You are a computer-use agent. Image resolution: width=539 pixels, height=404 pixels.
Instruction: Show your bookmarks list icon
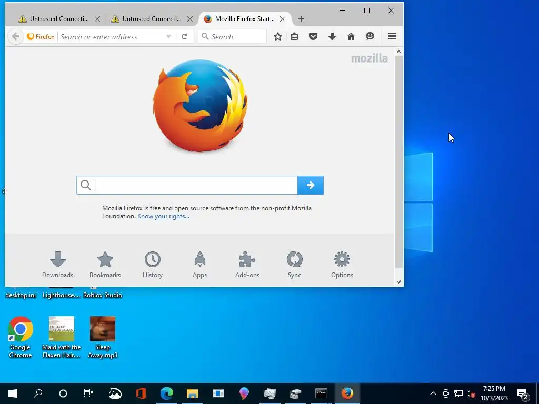[x=294, y=36]
